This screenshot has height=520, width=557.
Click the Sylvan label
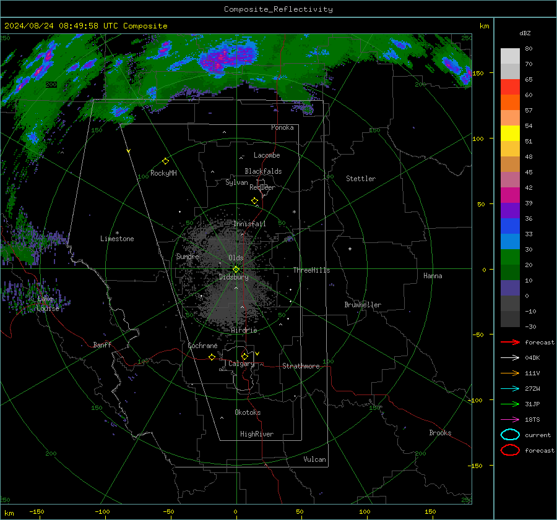point(236,182)
